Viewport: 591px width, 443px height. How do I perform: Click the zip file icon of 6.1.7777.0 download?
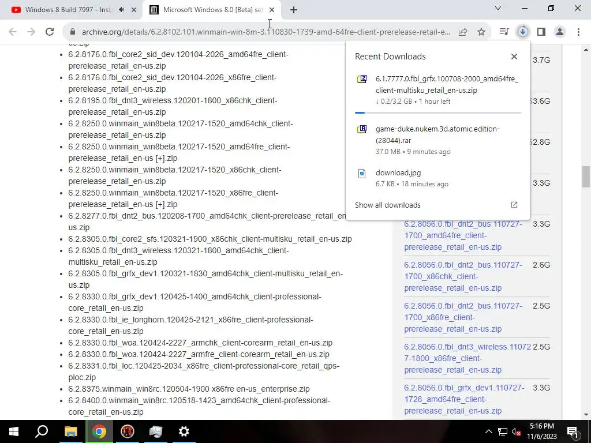(x=362, y=79)
